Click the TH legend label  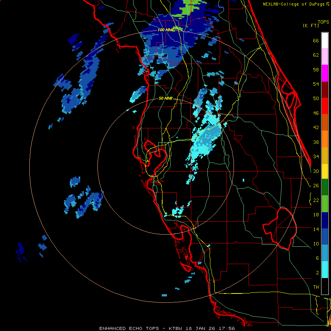tap(316, 287)
